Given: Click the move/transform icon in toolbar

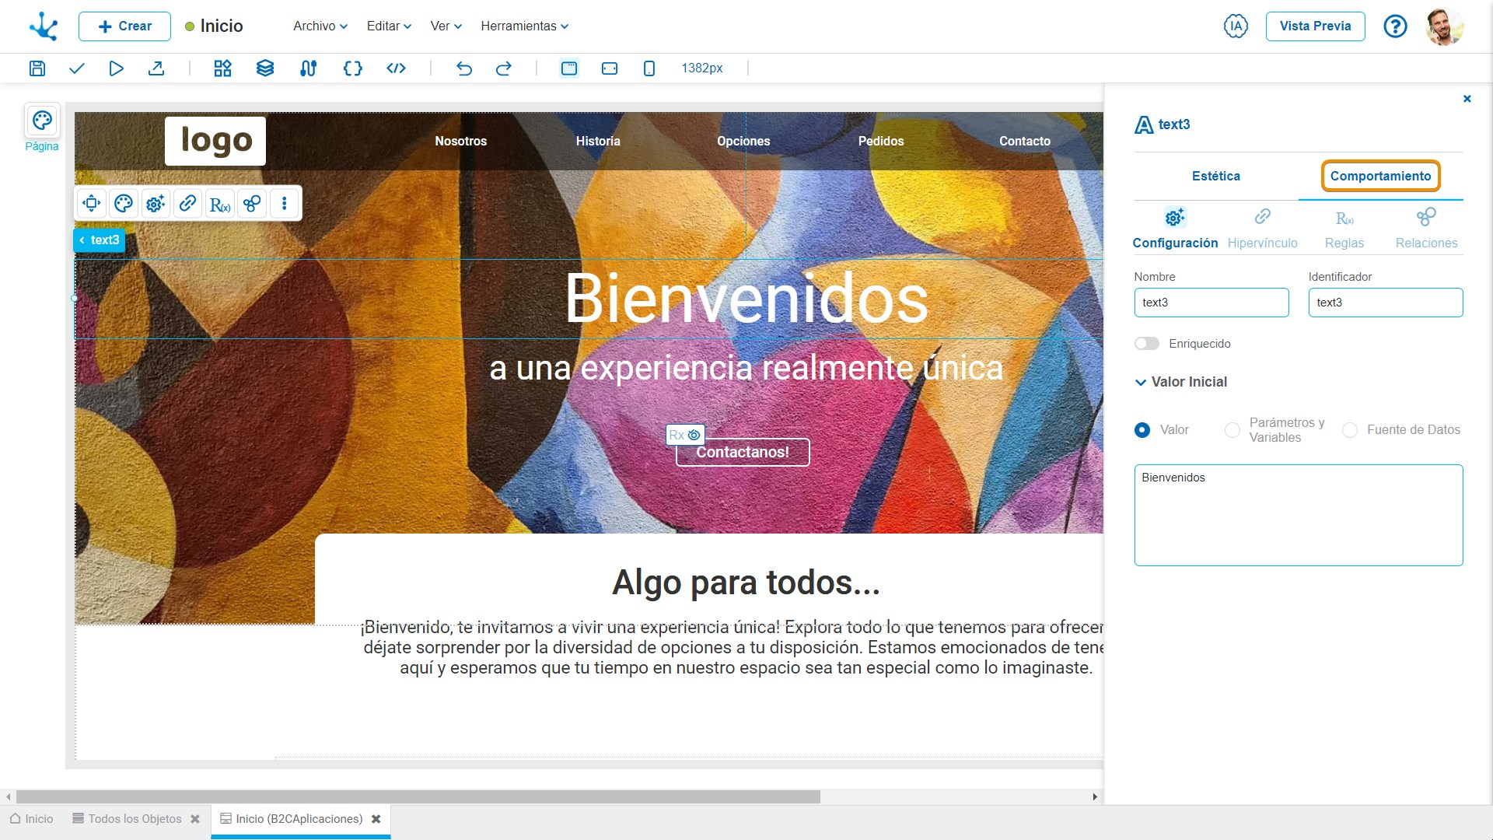Looking at the screenshot, I should 93,203.
